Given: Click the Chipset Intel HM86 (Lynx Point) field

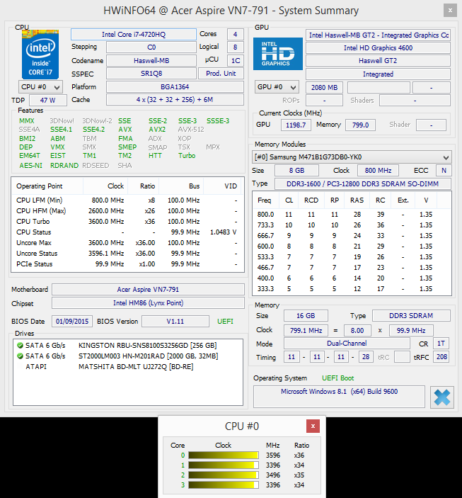Looking at the screenshot, I should [148, 303].
